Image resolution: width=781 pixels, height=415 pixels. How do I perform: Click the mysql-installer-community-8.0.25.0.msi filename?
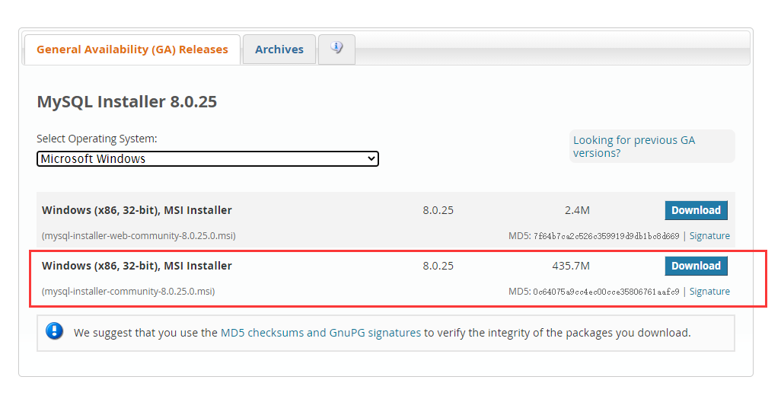tap(128, 292)
